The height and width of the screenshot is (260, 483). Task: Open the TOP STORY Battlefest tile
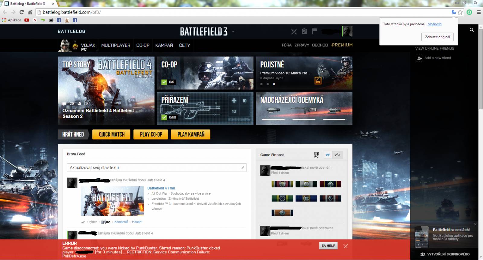click(106, 91)
